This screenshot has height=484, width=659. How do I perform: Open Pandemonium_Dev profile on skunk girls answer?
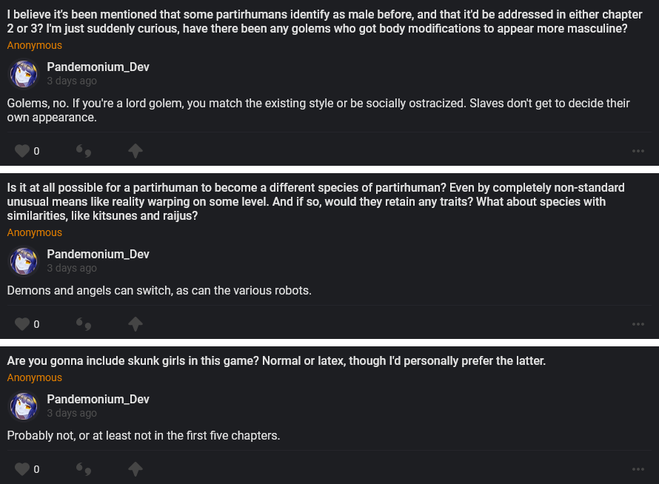(98, 399)
